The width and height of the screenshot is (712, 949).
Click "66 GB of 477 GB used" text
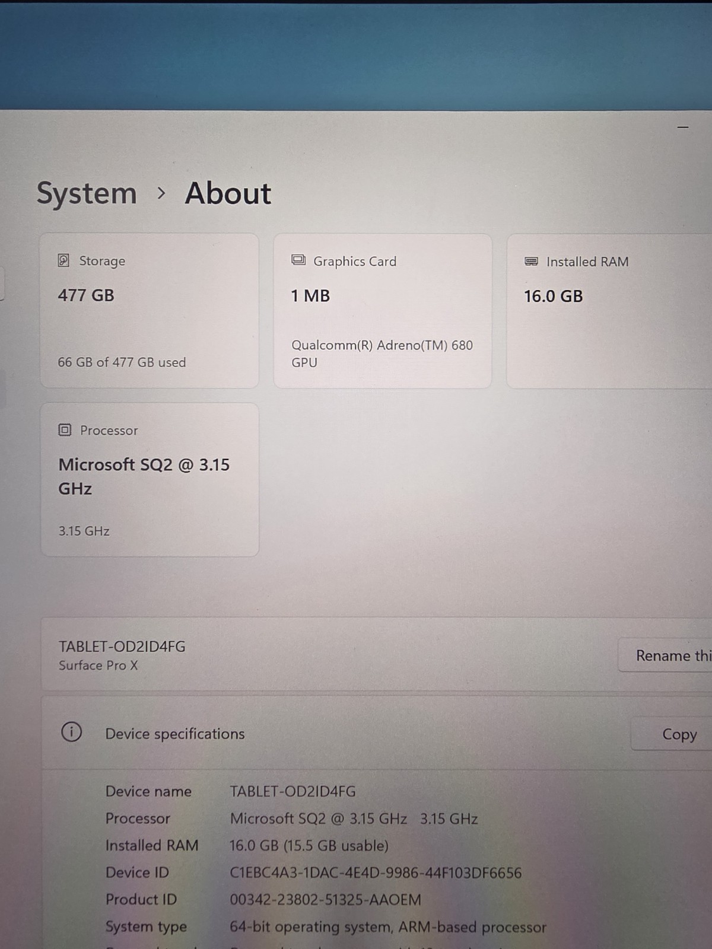click(122, 362)
